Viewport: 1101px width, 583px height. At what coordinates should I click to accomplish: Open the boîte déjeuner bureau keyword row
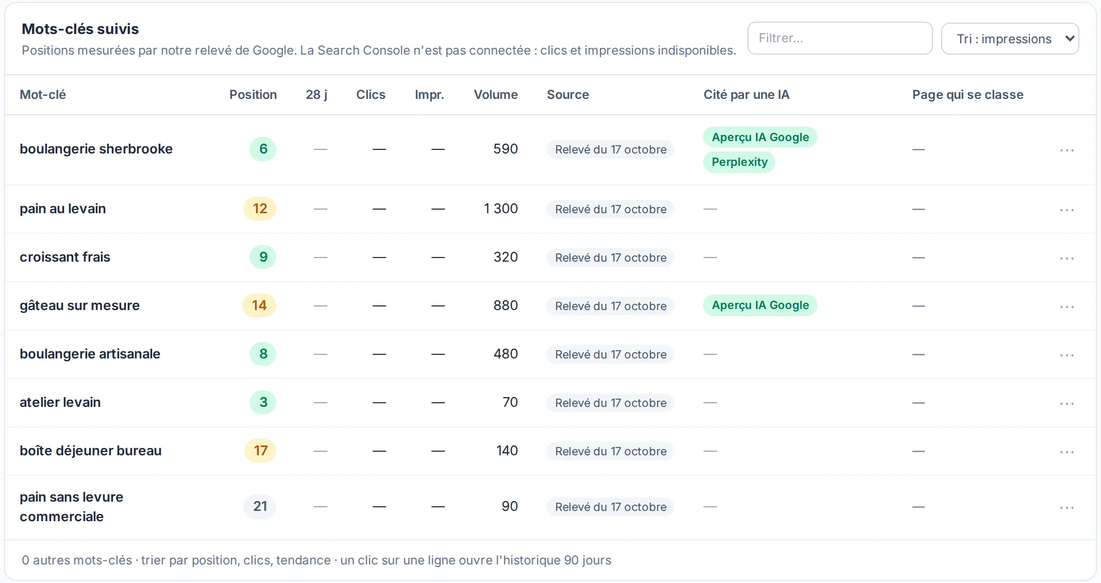click(x=550, y=451)
